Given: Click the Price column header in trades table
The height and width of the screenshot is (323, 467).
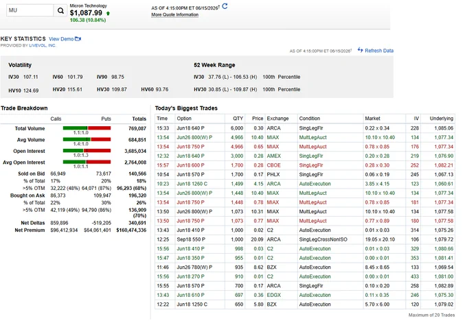Looking at the screenshot, I should click(258, 119).
